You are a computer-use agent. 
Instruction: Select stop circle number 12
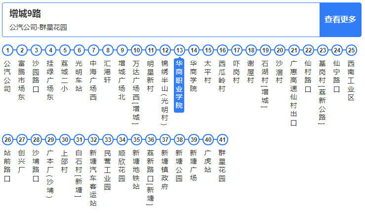[165, 50]
